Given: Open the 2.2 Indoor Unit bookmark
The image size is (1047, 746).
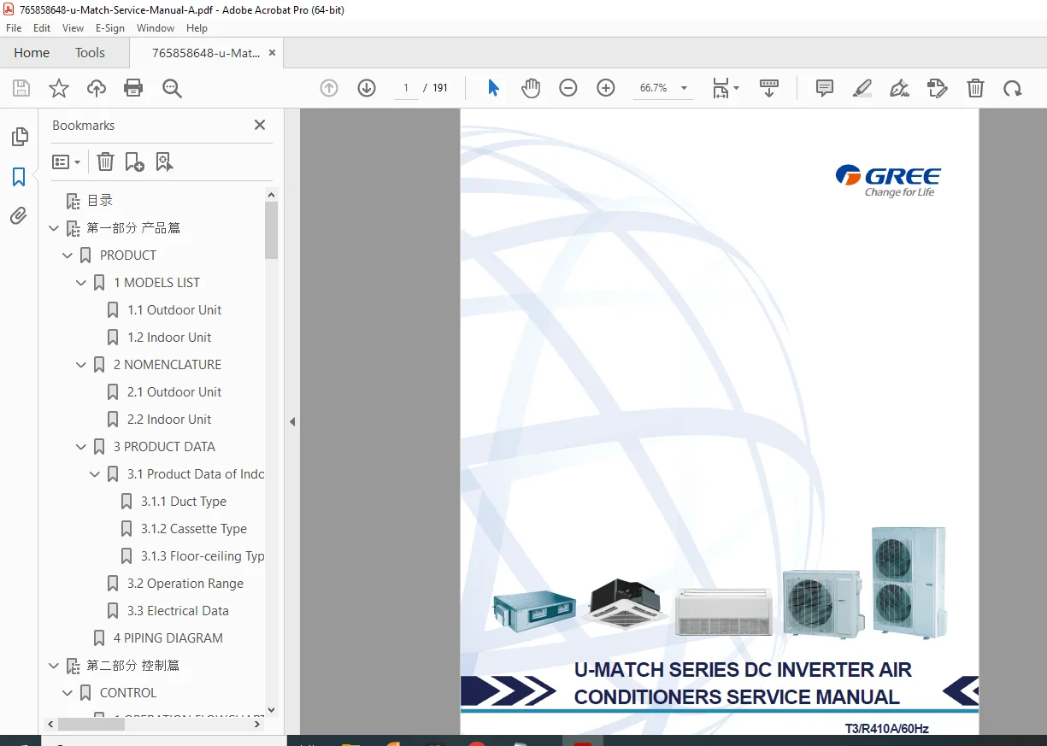Looking at the screenshot, I should [x=169, y=420].
